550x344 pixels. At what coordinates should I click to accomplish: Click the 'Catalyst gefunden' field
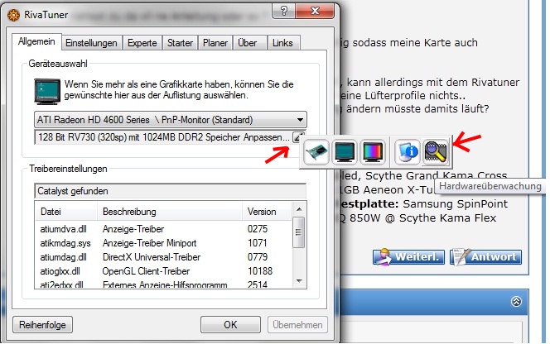[170, 191]
